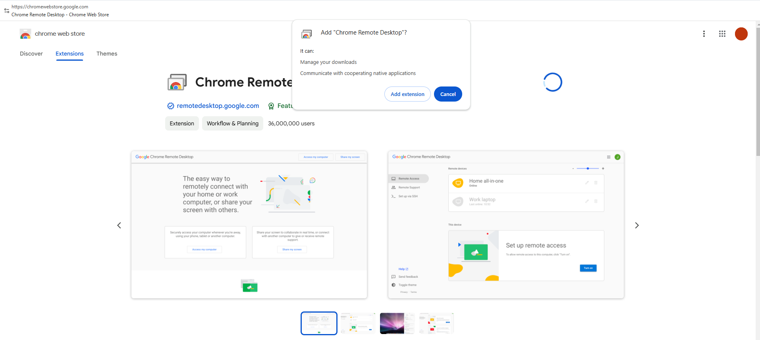
Task: Go to next screenshot with right arrow
Action: pos(637,225)
